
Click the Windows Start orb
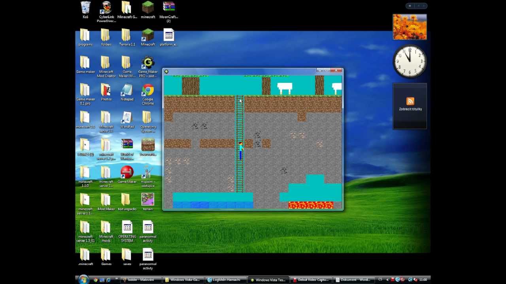coord(83,280)
